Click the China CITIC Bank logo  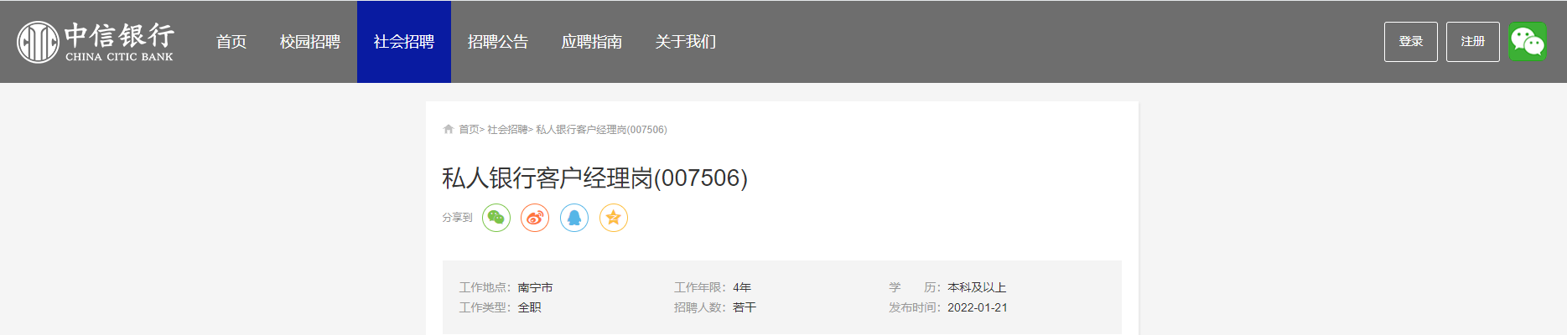click(x=96, y=42)
